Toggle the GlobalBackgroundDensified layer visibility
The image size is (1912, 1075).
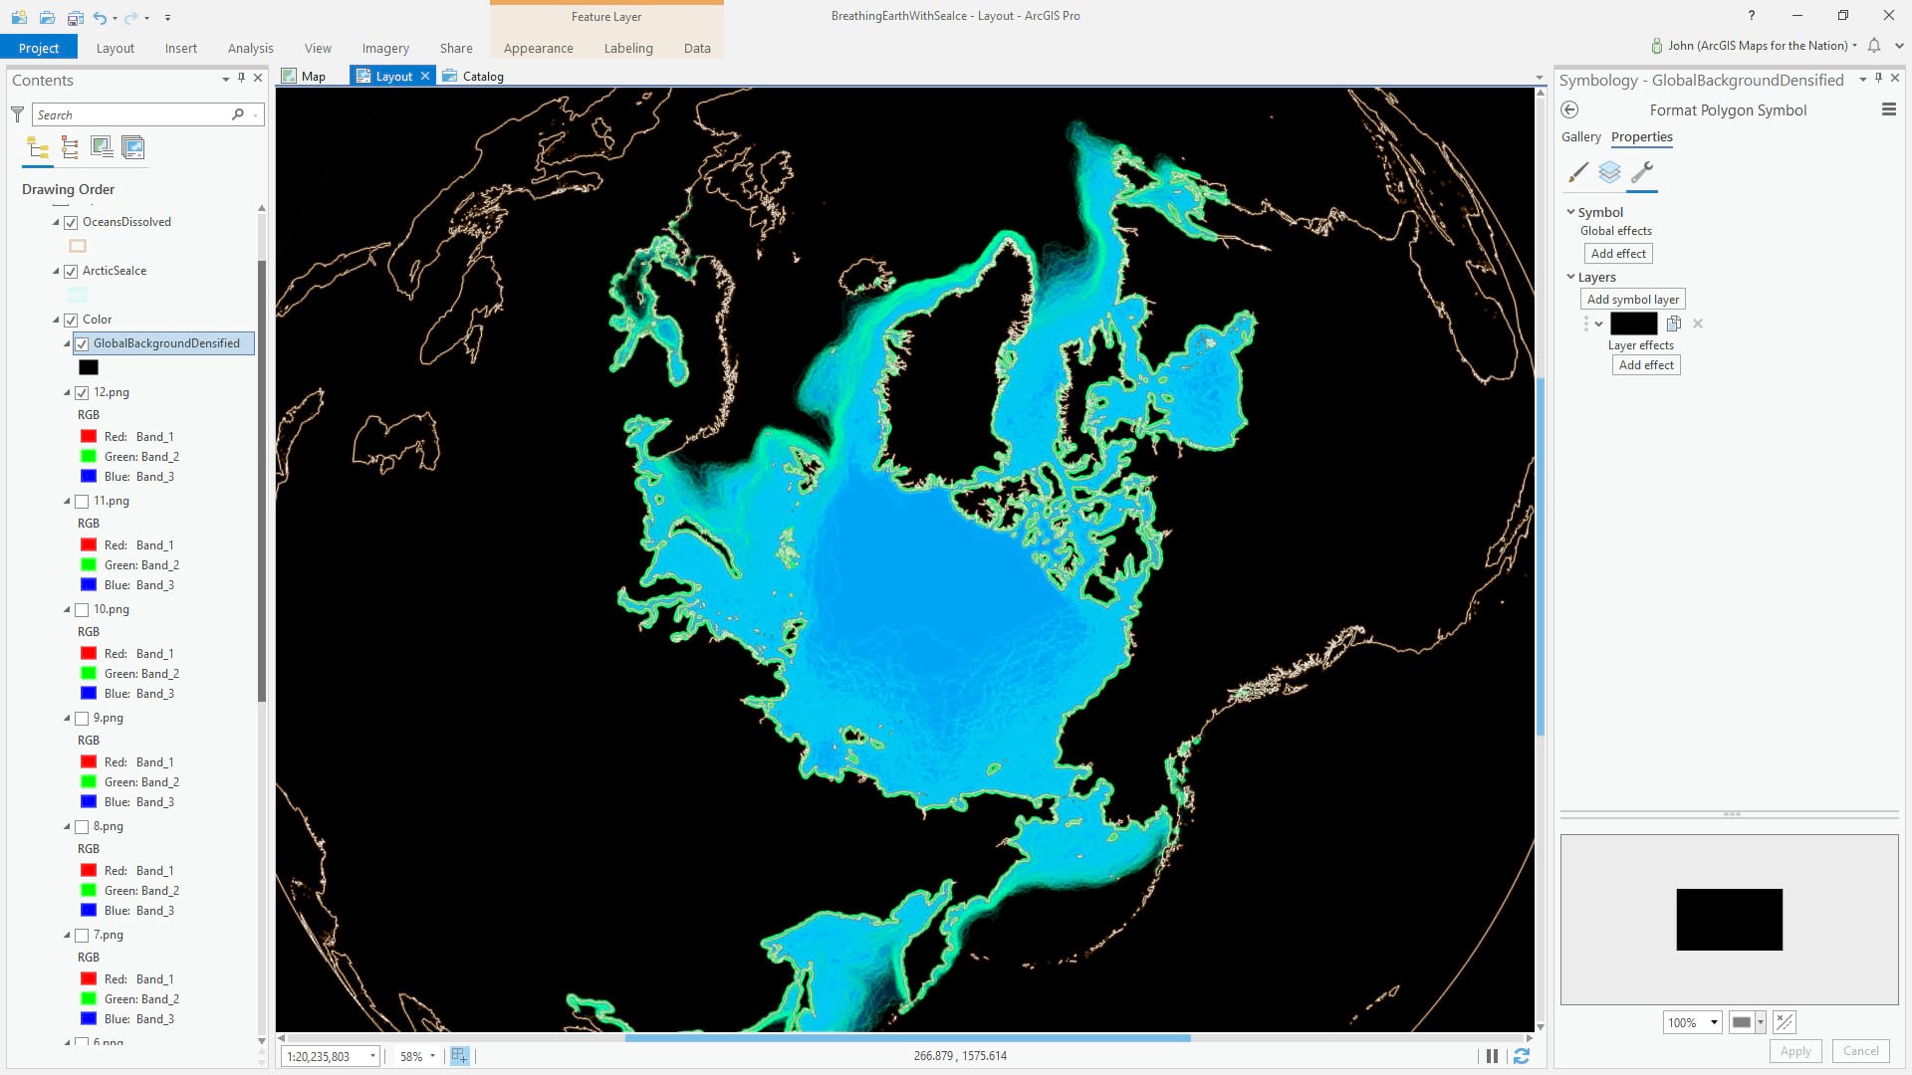82,344
